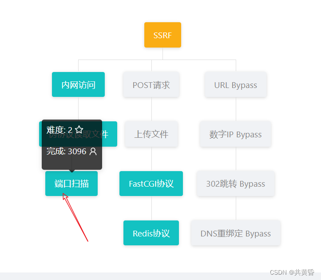
Task: Click the 完成: 3096 tooltip text
Action: [x=66, y=151]
